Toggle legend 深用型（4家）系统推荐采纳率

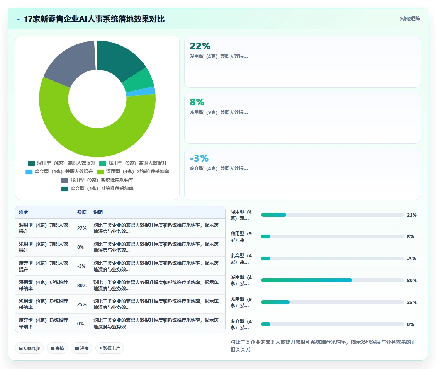point(133,172)
